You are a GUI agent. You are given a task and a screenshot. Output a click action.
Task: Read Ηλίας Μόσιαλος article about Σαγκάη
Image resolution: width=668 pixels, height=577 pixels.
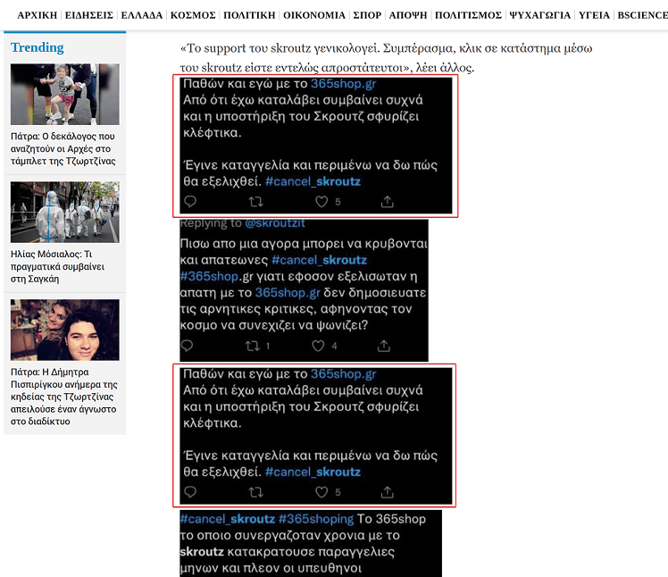[57, 266]
